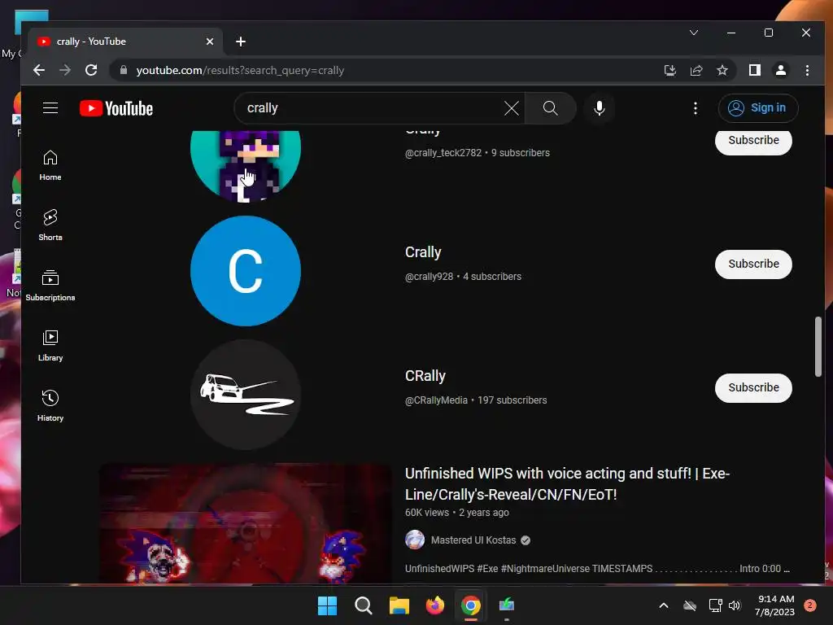Image resolution: width=833 pixels, height=625 pixels.
Task: Open History in the sidebar
Action: [x=50, y=406]
